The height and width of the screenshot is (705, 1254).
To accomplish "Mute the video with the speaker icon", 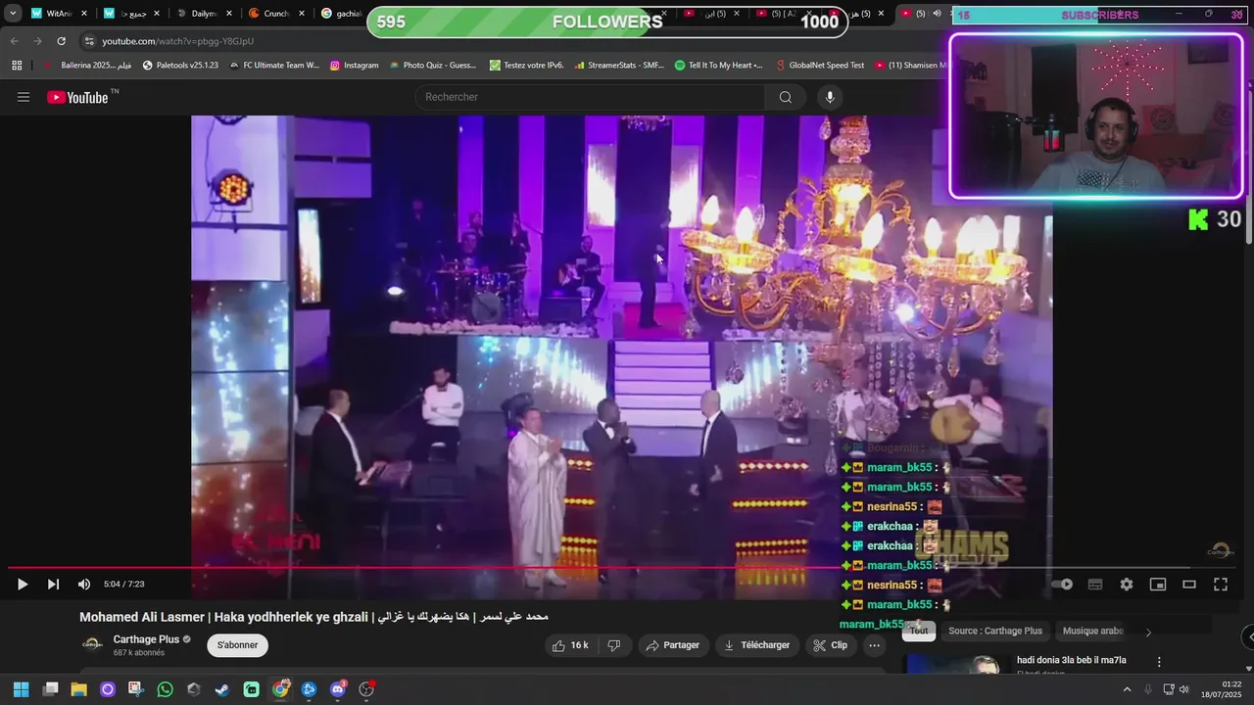I will click(84, 585).
